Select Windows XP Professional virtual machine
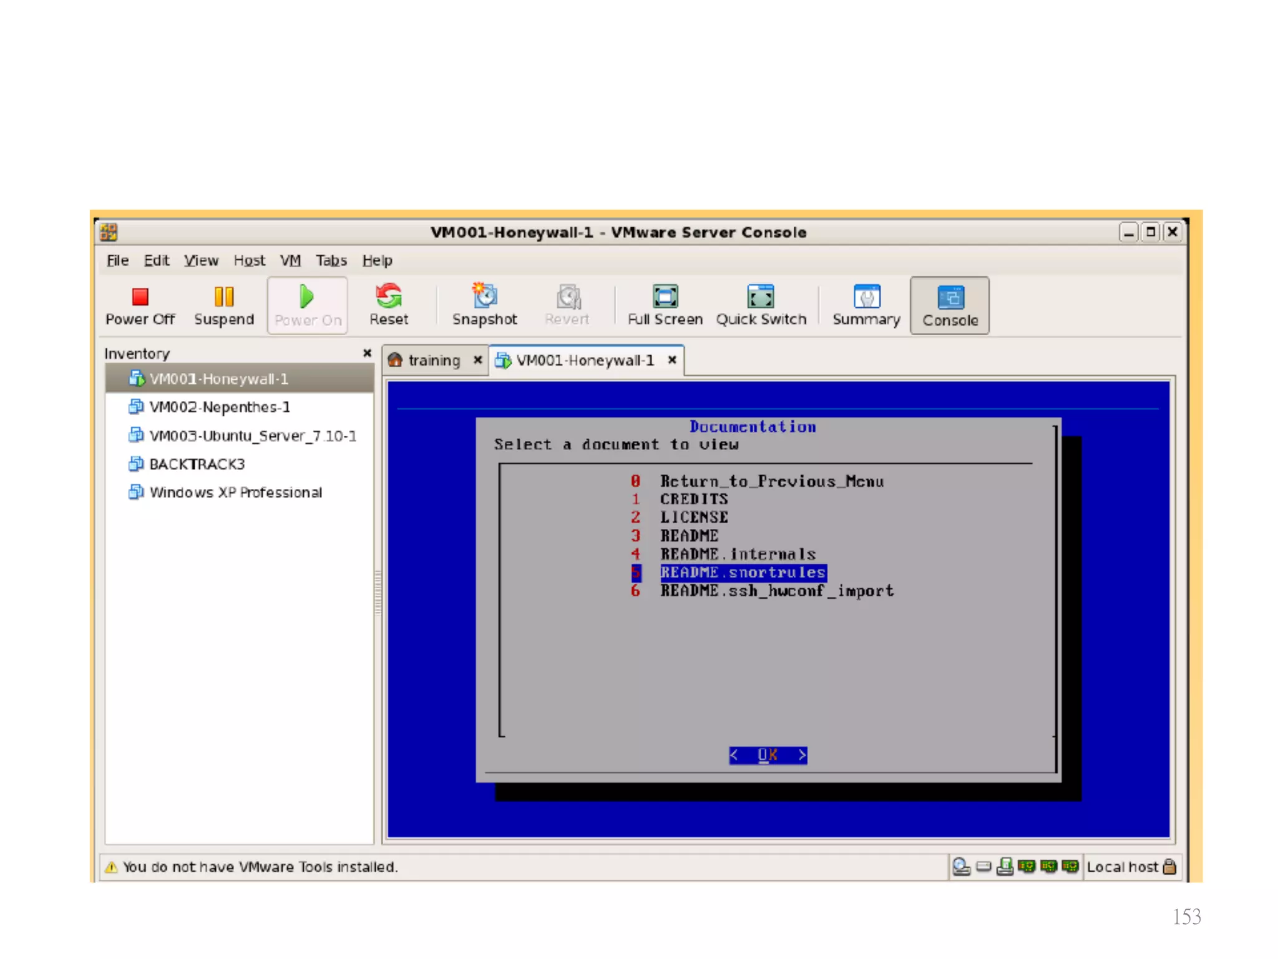The height and width of the screenshot is (959, 1278). (x=235, y=493)
